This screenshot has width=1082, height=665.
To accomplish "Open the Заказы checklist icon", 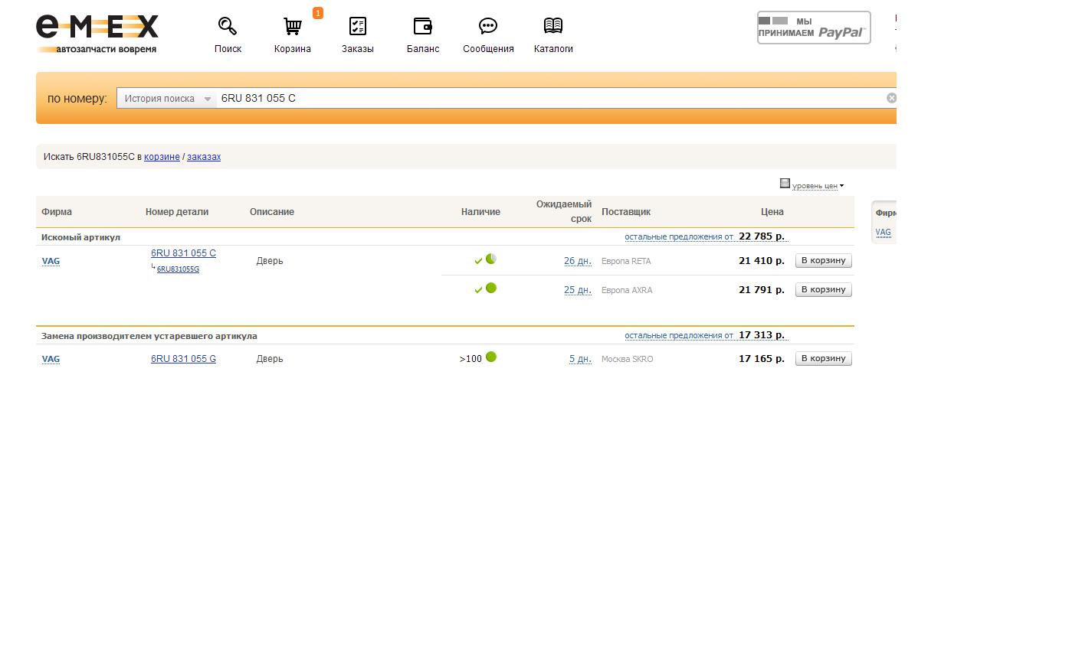I will (357, 27).
